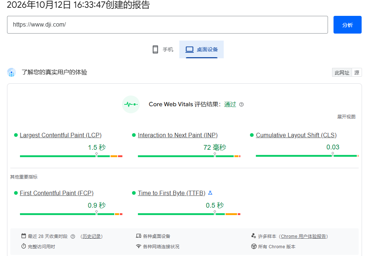Click the 通过 assessment link
This screenshot has height=256, width=379.
pyautogui.click(x=230, y=104)
